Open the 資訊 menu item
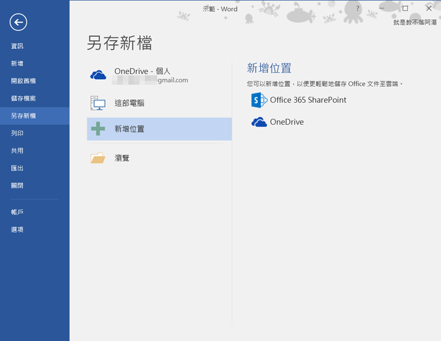 coord(17,46)
